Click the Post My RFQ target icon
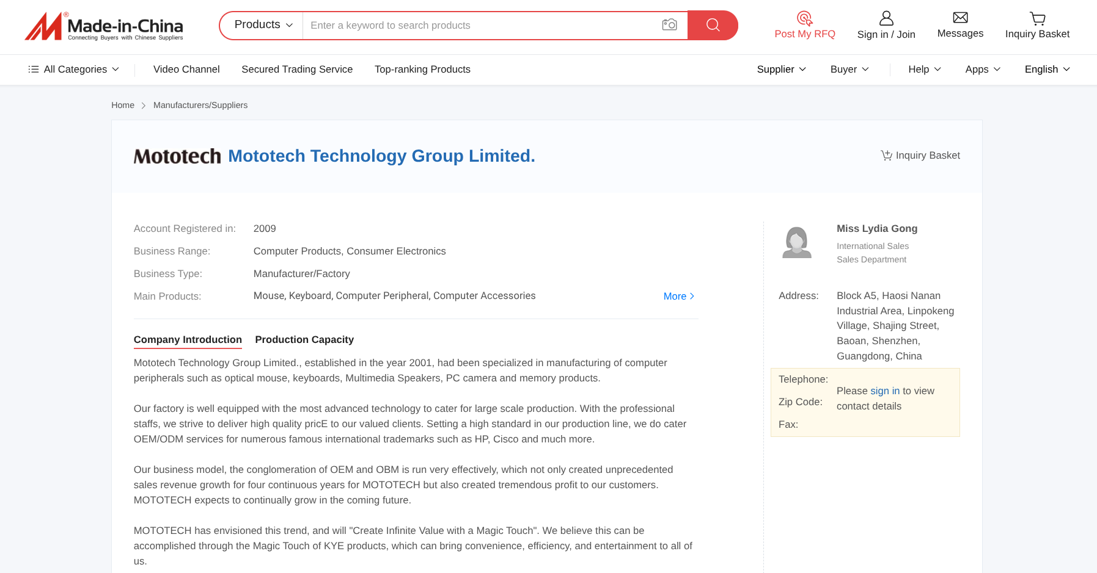Image resolution: width=1097 pixels, height=573 pixels. [804, 18]
